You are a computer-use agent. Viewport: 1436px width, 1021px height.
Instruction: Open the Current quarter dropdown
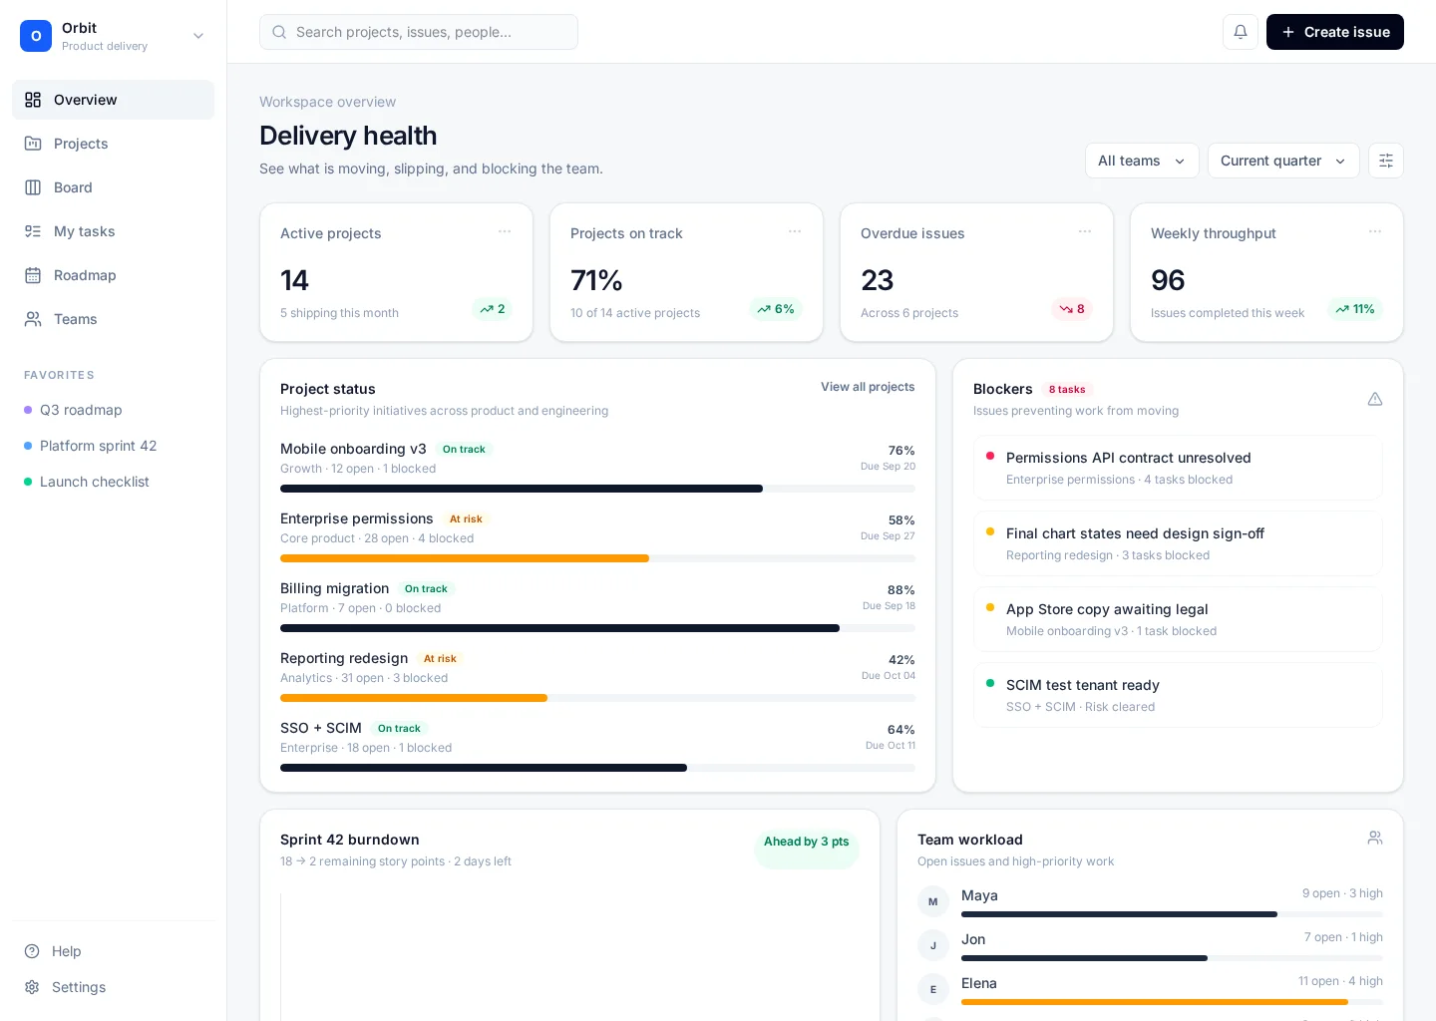point(1283,161)
